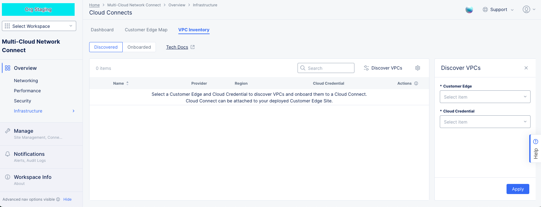Open the Customer Edge Map tab

pos(146,30)
